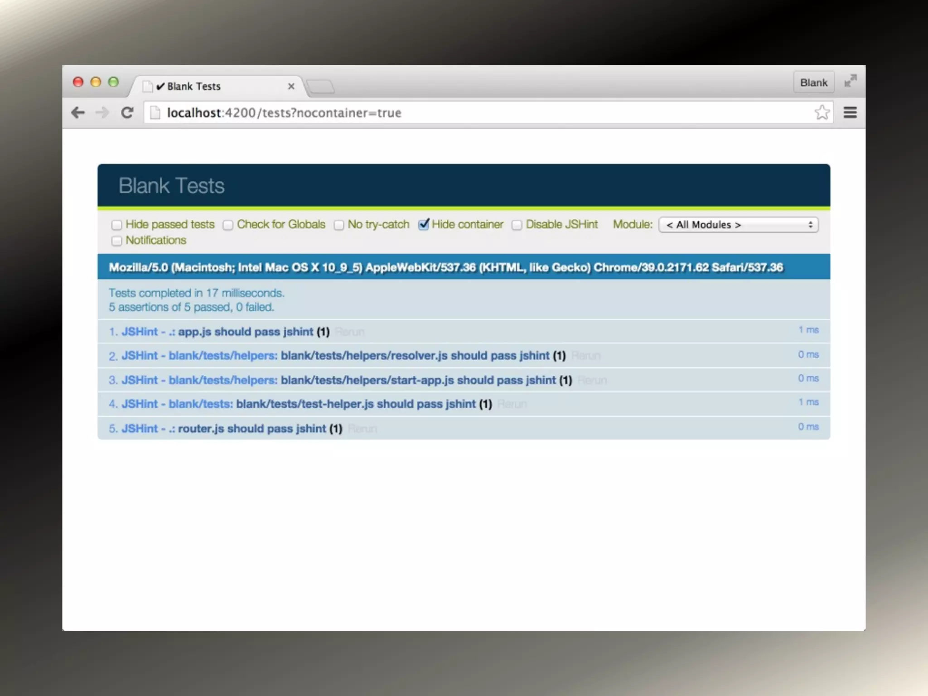Bookmark the page with star icon
928x696 pixels.
822,112
